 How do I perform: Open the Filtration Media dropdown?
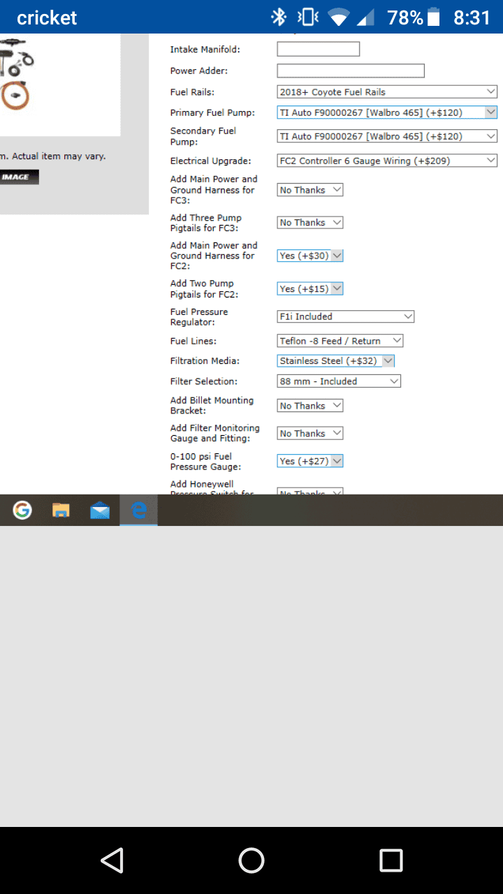point(336,361)
